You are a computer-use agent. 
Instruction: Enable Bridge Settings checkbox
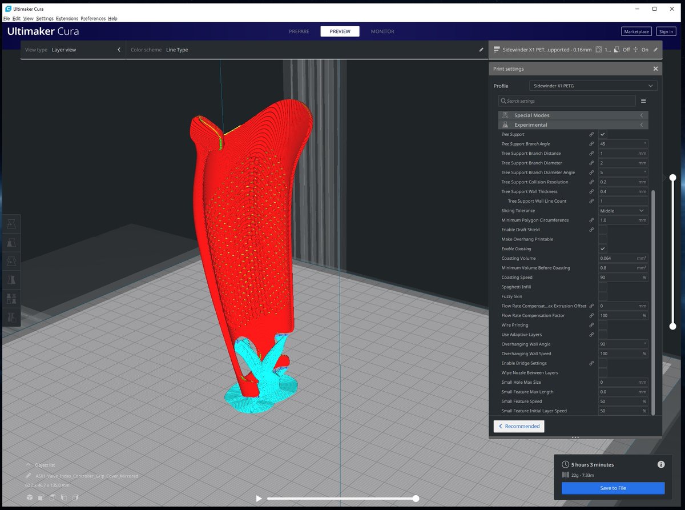tap(602, 363)
